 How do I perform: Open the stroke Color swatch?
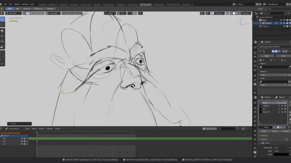[281, 154]
